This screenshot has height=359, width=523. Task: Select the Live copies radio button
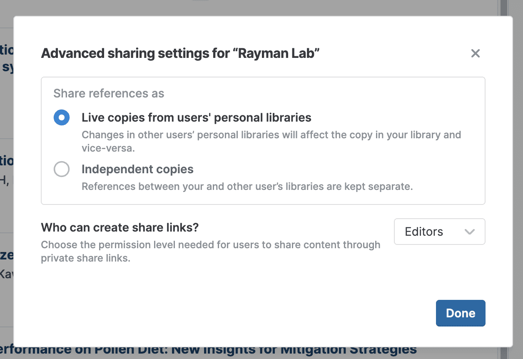point(62,118)
